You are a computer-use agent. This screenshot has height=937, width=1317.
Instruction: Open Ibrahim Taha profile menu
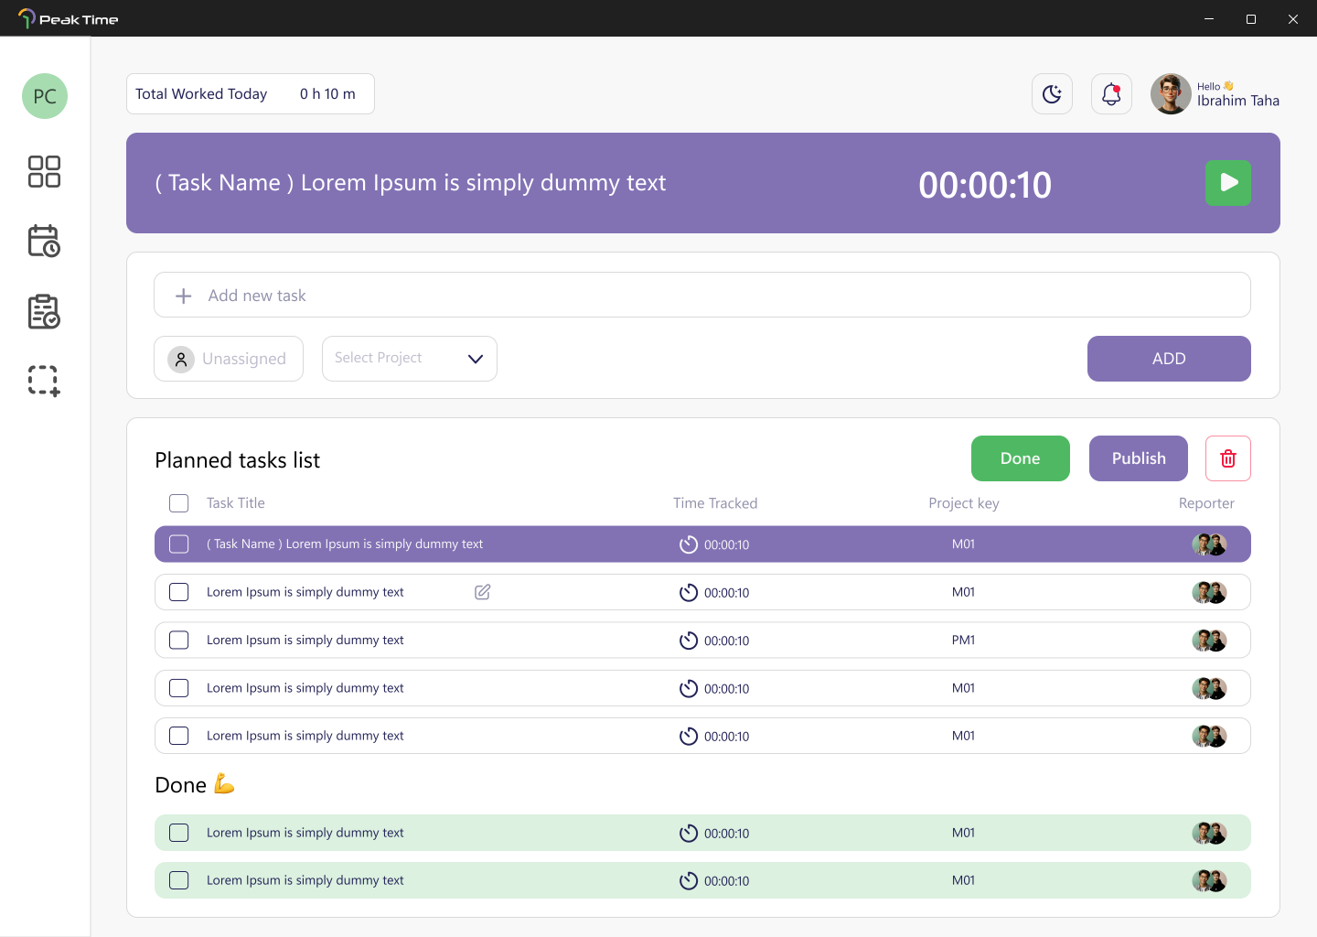[1215, 94]
